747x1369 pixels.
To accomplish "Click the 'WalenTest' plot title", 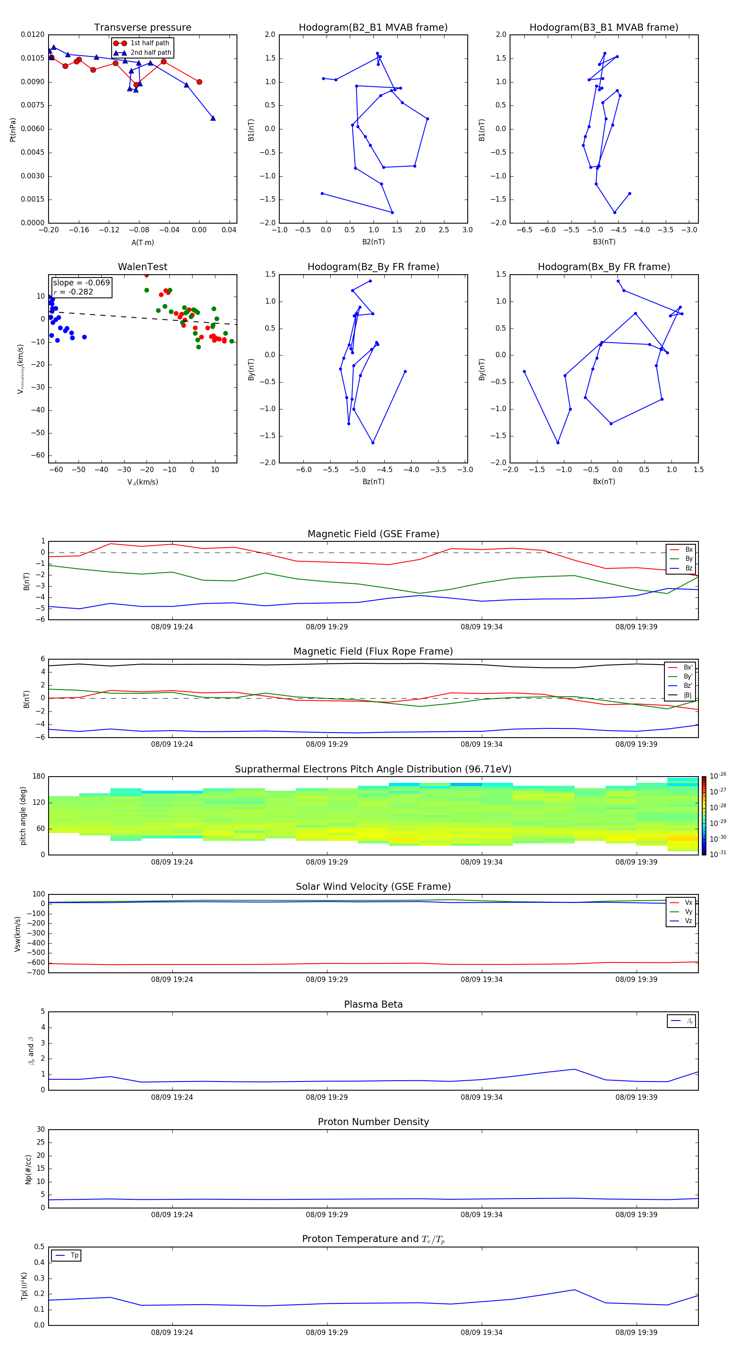I will (x=142, y=267).
